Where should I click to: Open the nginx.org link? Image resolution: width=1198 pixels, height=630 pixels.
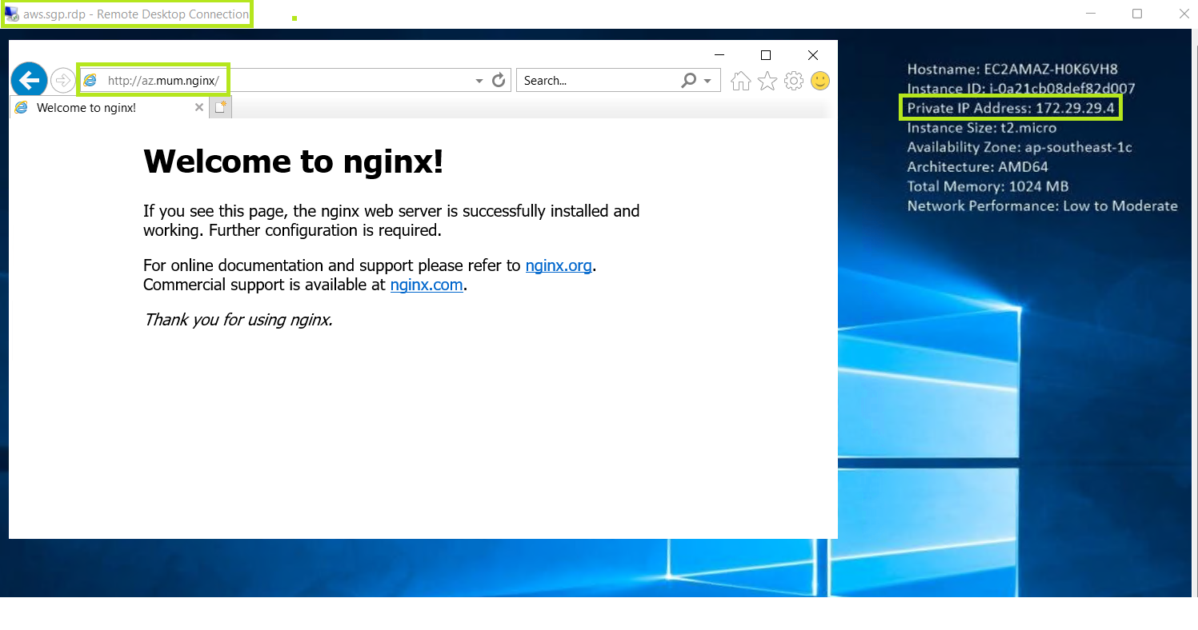point(559,265)
